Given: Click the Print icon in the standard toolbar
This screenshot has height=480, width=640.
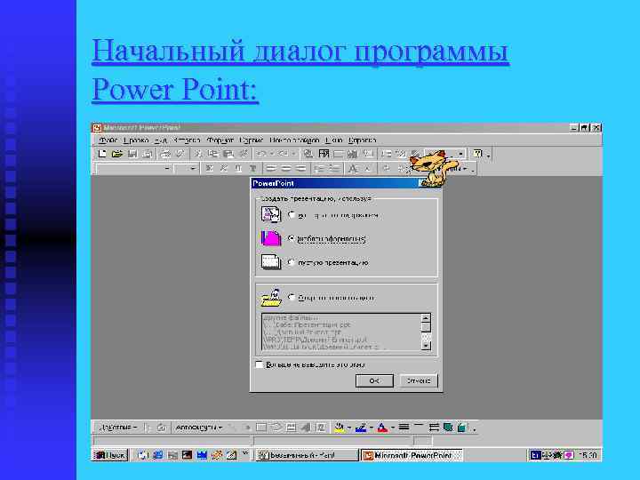Looking at the screenshot, I should coord(165,154).
